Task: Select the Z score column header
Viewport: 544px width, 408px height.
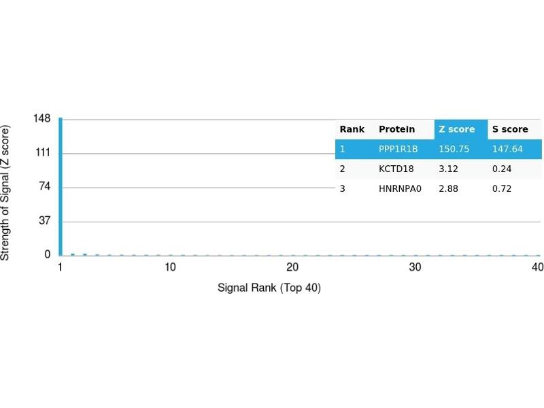Action: (457, 129)
